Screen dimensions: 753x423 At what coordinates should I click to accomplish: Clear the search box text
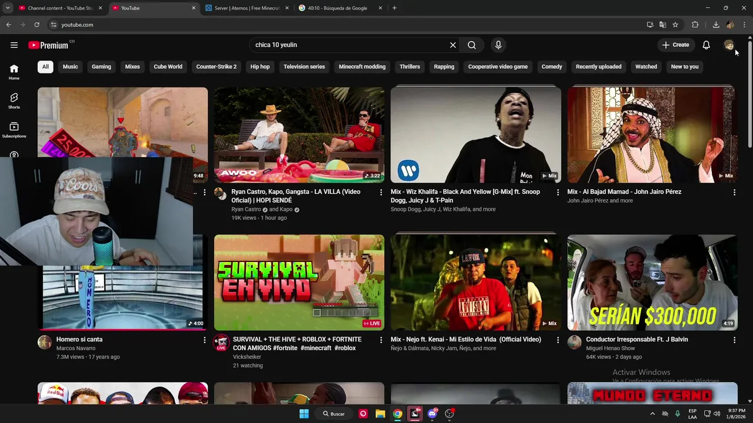pos(453,45)
